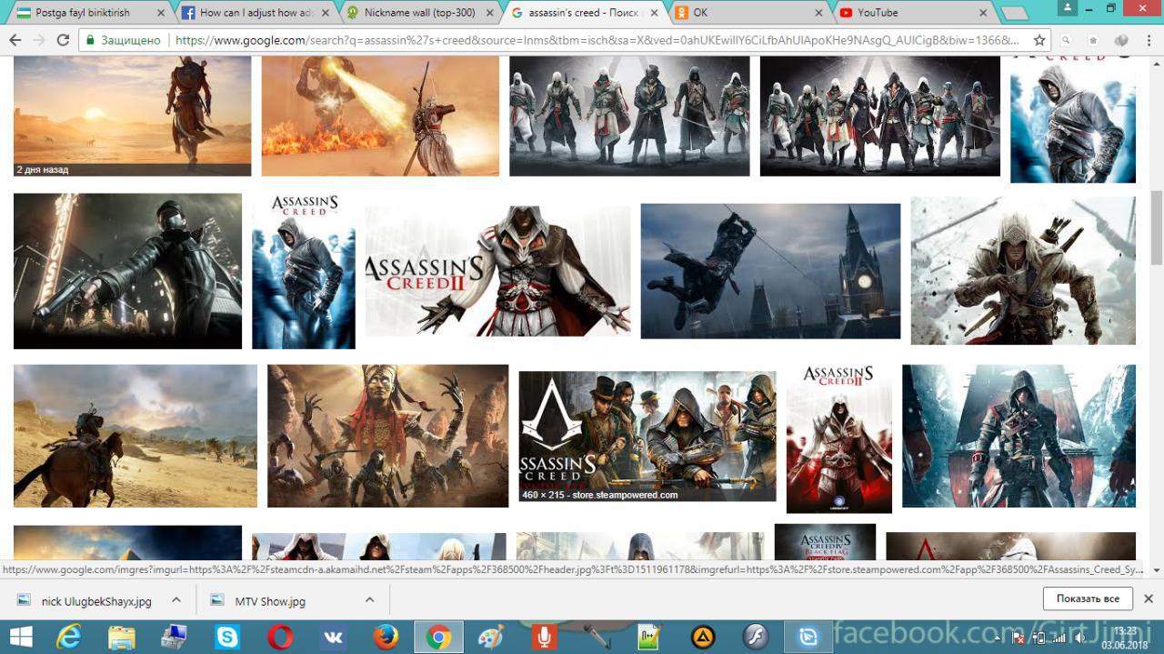Switch to the Nickname wall (top-300) tab
The height and width of the screenshot is (654, 1164).
click(x=418, y=13)
